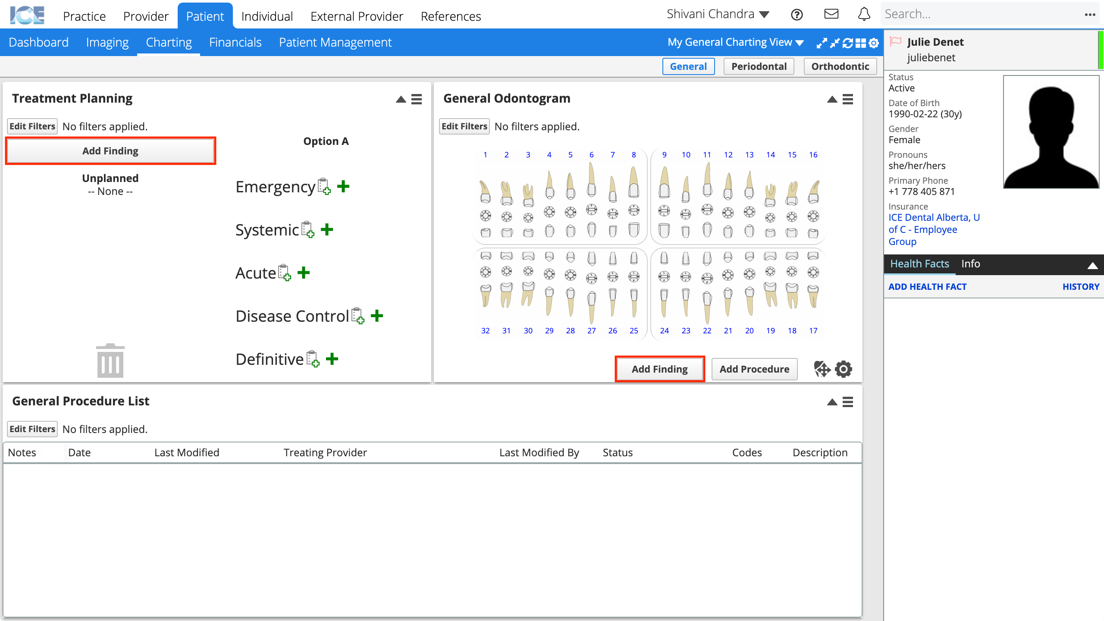Click the Add Procedure button
This screenshot has height=621, width=1104.
(754, 369)
